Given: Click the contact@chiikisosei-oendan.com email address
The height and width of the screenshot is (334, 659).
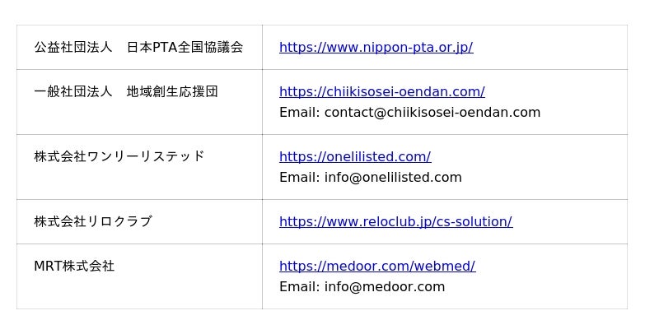Looking at the screenshot, I should [432, 113].
